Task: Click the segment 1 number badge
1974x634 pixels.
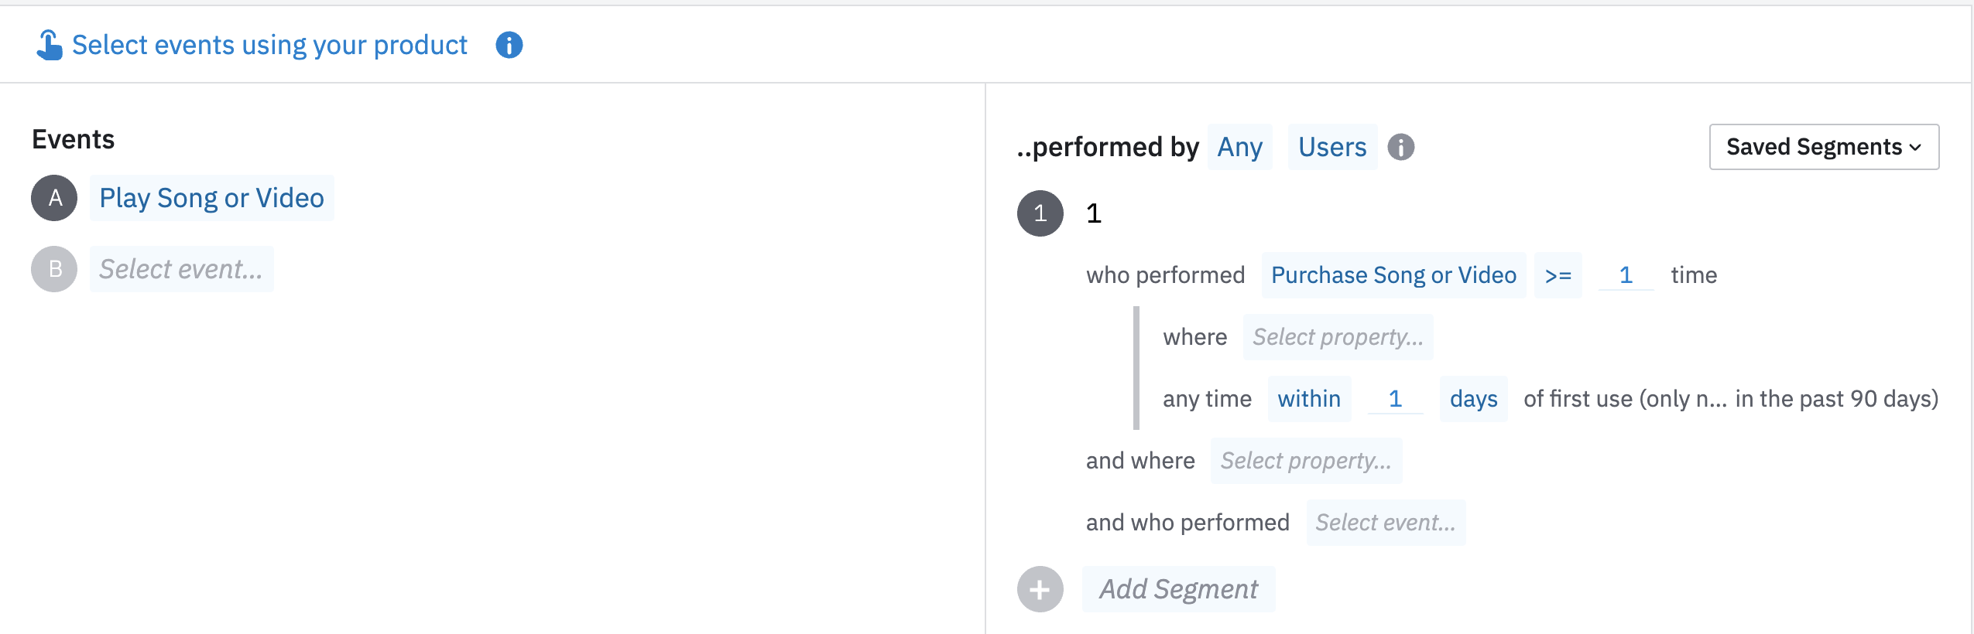Action: click(1040, 213)
